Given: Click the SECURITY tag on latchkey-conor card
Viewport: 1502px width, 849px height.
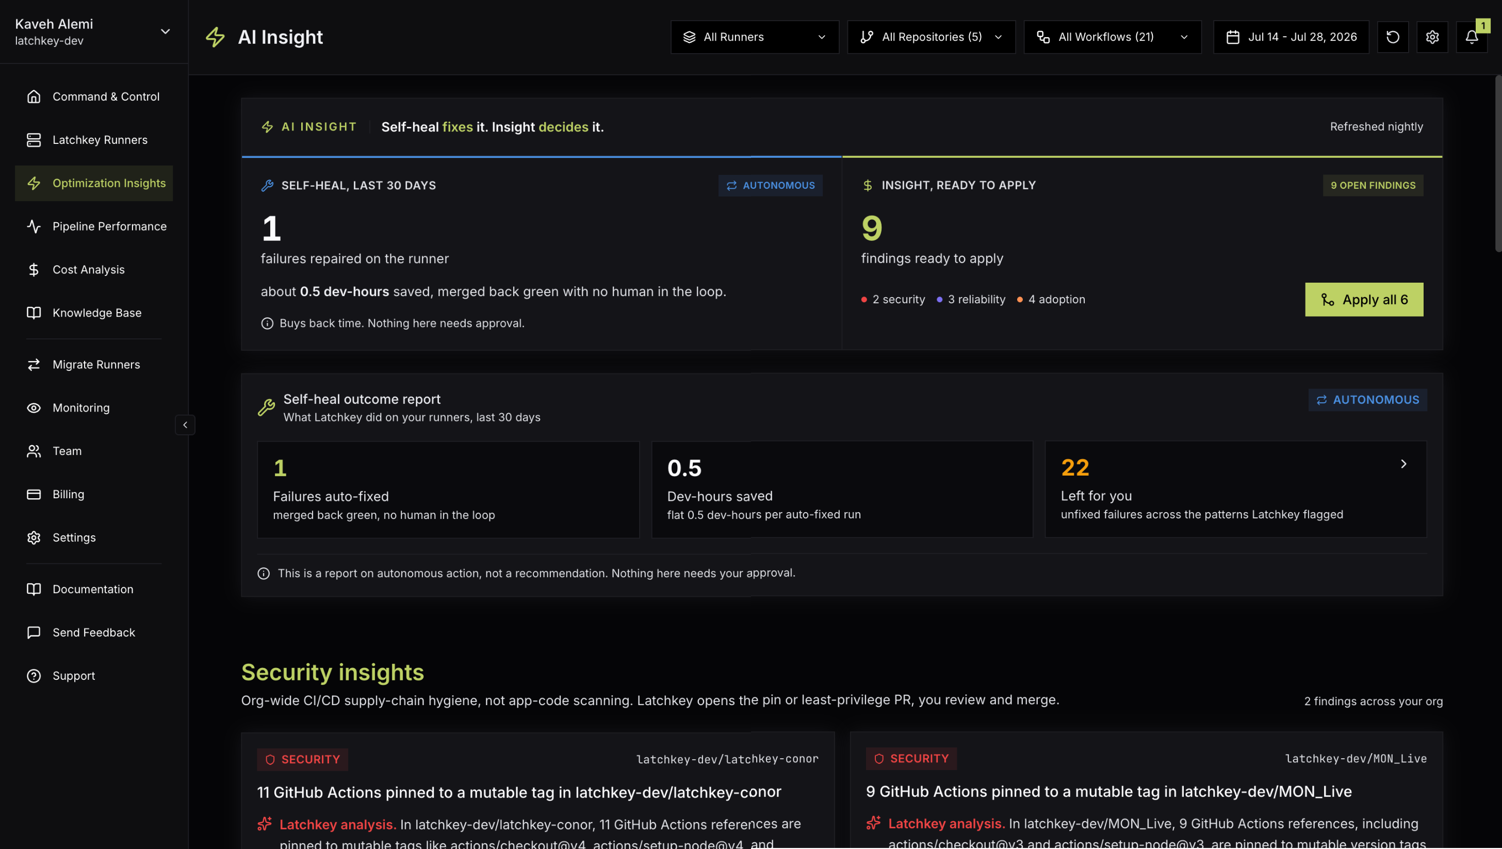Looking at the screenshot, I should (x=302, y=759).
